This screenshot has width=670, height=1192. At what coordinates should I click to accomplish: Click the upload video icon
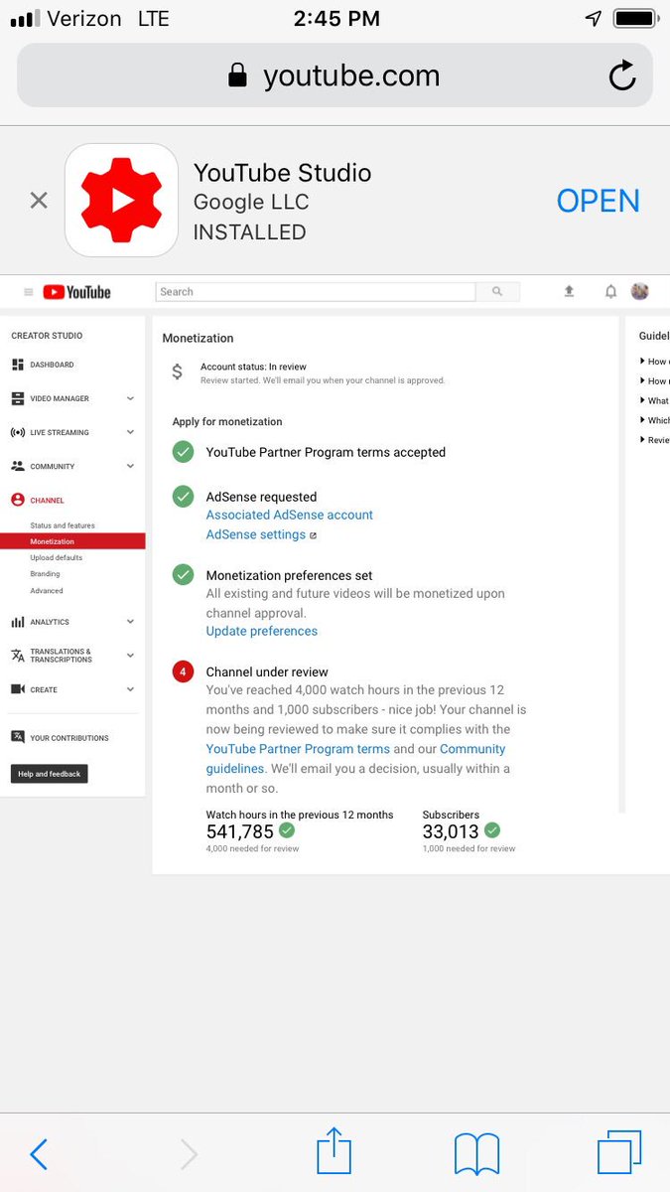[569, 291]
